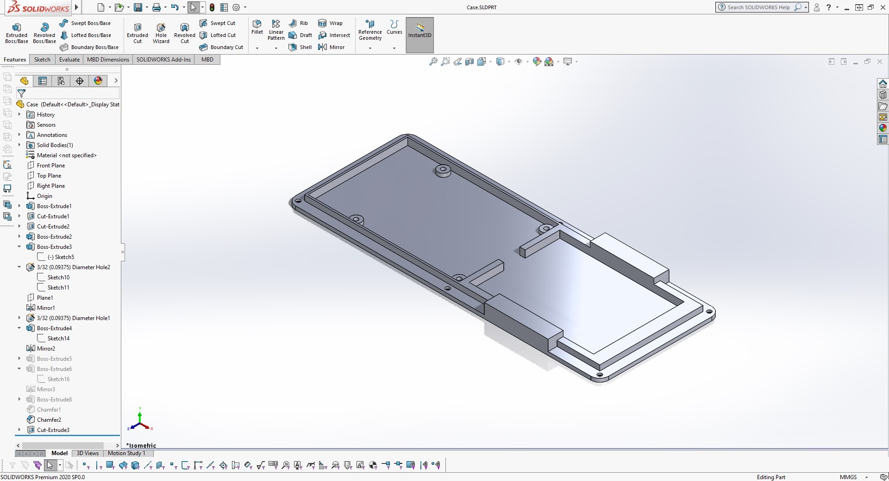Click the Save icon in the toolbar
This screenshot has height=481, width=889.
point(138,7)
